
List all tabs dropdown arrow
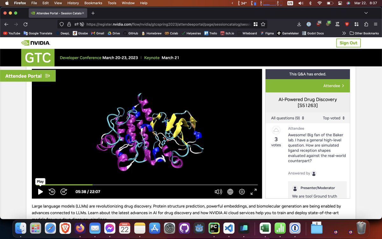click(x=366, y=13)
